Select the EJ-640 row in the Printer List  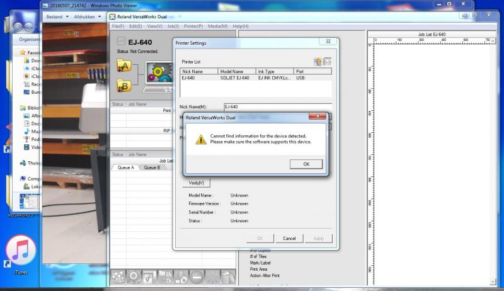(x=256, y=78)
